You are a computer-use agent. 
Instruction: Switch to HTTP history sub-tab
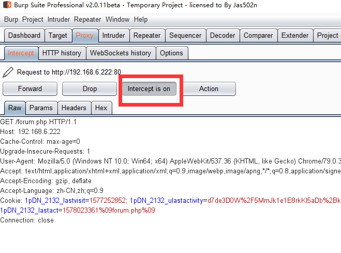click(62, 53)
